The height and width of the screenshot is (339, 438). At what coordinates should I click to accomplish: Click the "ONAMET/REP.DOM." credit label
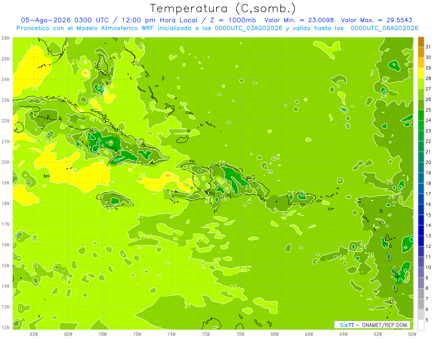click(x=386, y=325)
